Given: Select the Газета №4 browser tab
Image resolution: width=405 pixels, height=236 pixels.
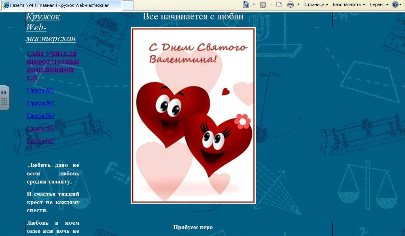Looking at the screenshot, I should point(61,5).
